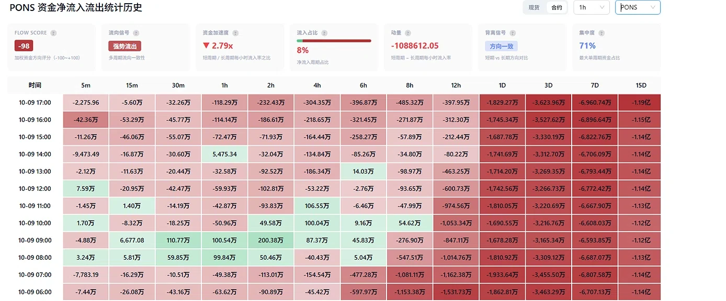Click the FLOW SCORE help icon
The image size is (726, 301).
pos(53,33)
